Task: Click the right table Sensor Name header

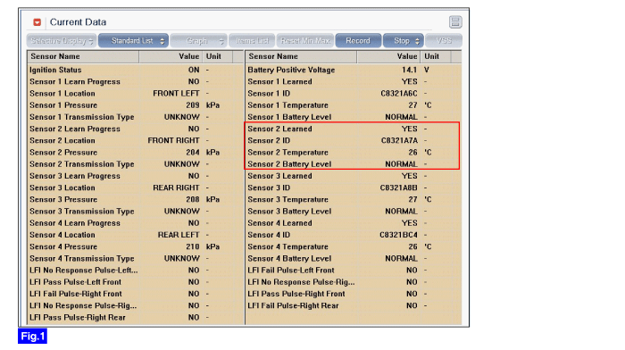Action: pos(302,56)
